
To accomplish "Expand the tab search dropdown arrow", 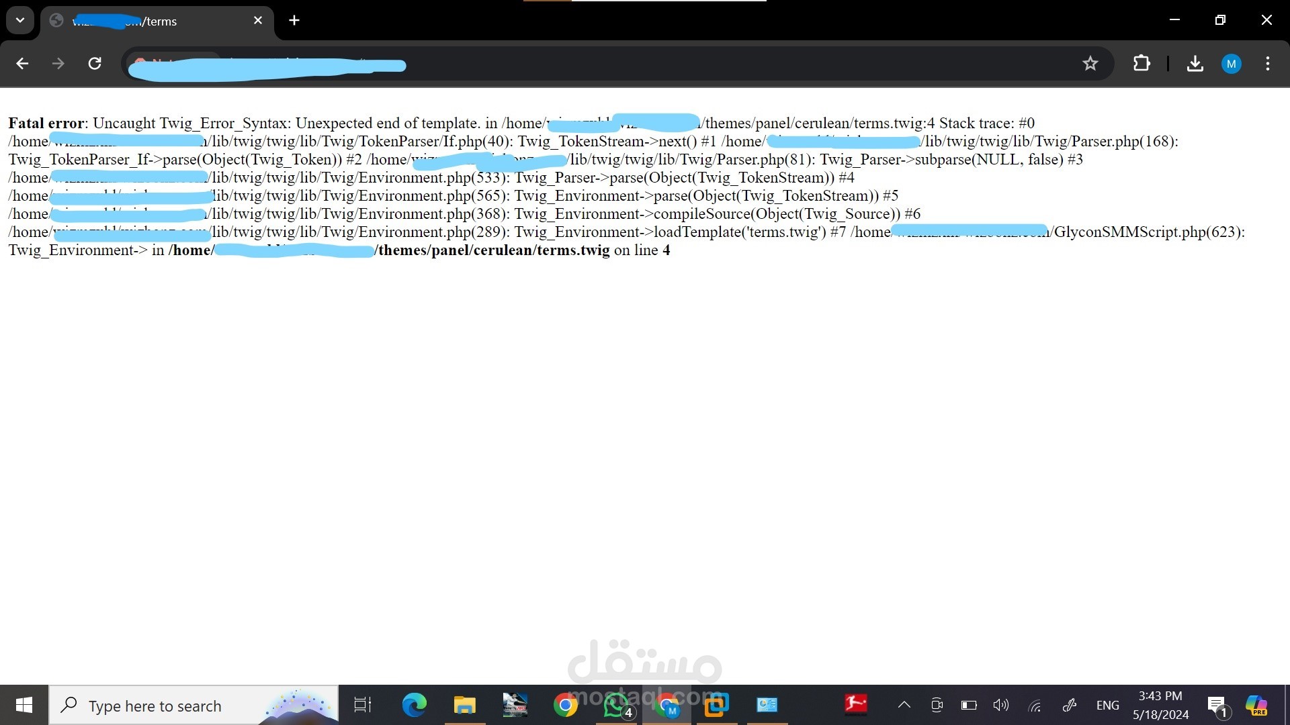I will (x=20, y=20).
